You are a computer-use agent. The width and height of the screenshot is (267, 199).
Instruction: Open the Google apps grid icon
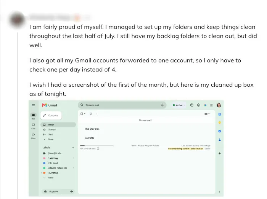point(211,105)
